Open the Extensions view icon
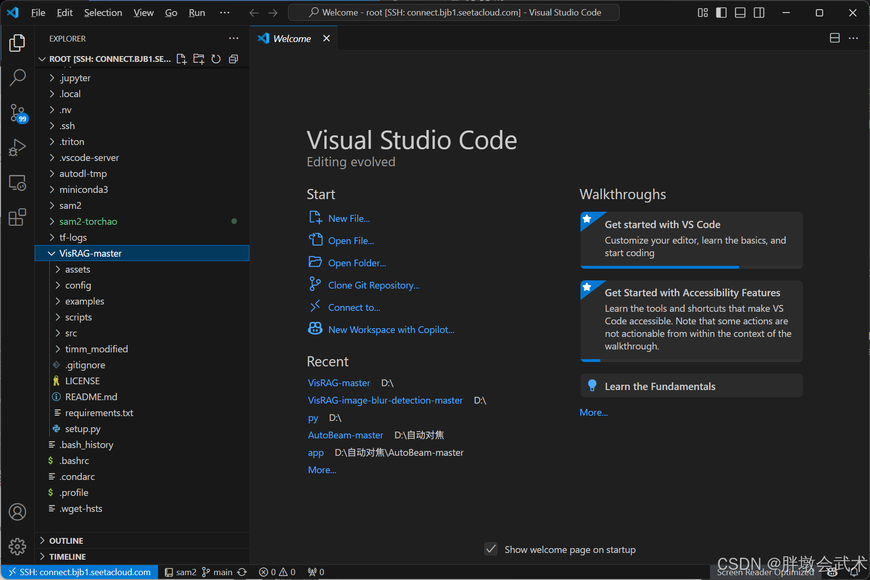 pos(17,217)
